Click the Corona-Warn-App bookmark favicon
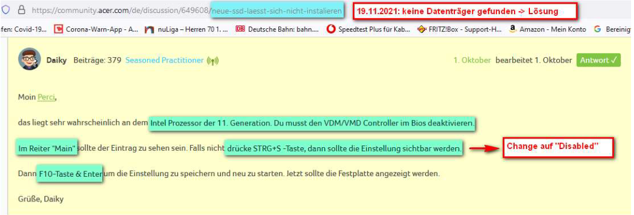 click(58, 29)
